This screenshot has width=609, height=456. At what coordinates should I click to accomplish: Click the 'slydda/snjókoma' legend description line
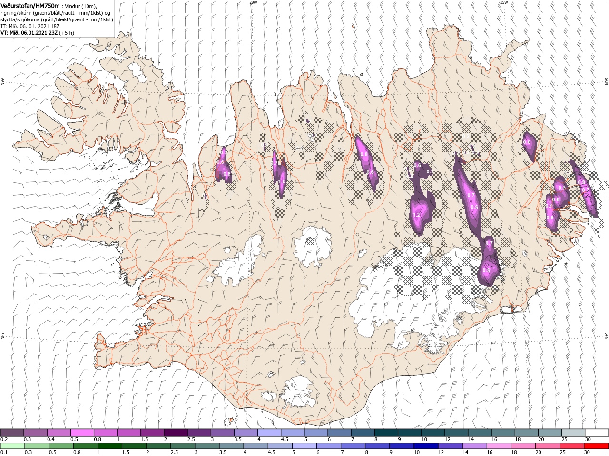point(57,19)
